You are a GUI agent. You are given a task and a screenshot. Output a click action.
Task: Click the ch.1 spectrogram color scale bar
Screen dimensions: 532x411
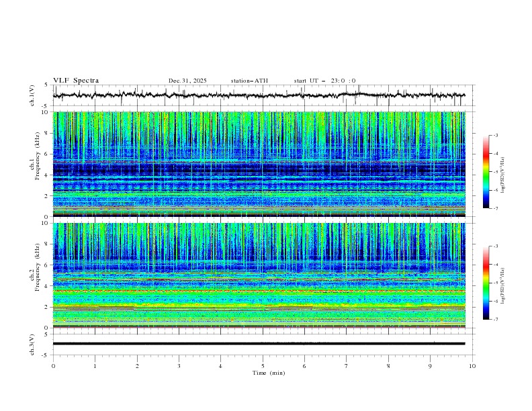[x=486, y=172]
